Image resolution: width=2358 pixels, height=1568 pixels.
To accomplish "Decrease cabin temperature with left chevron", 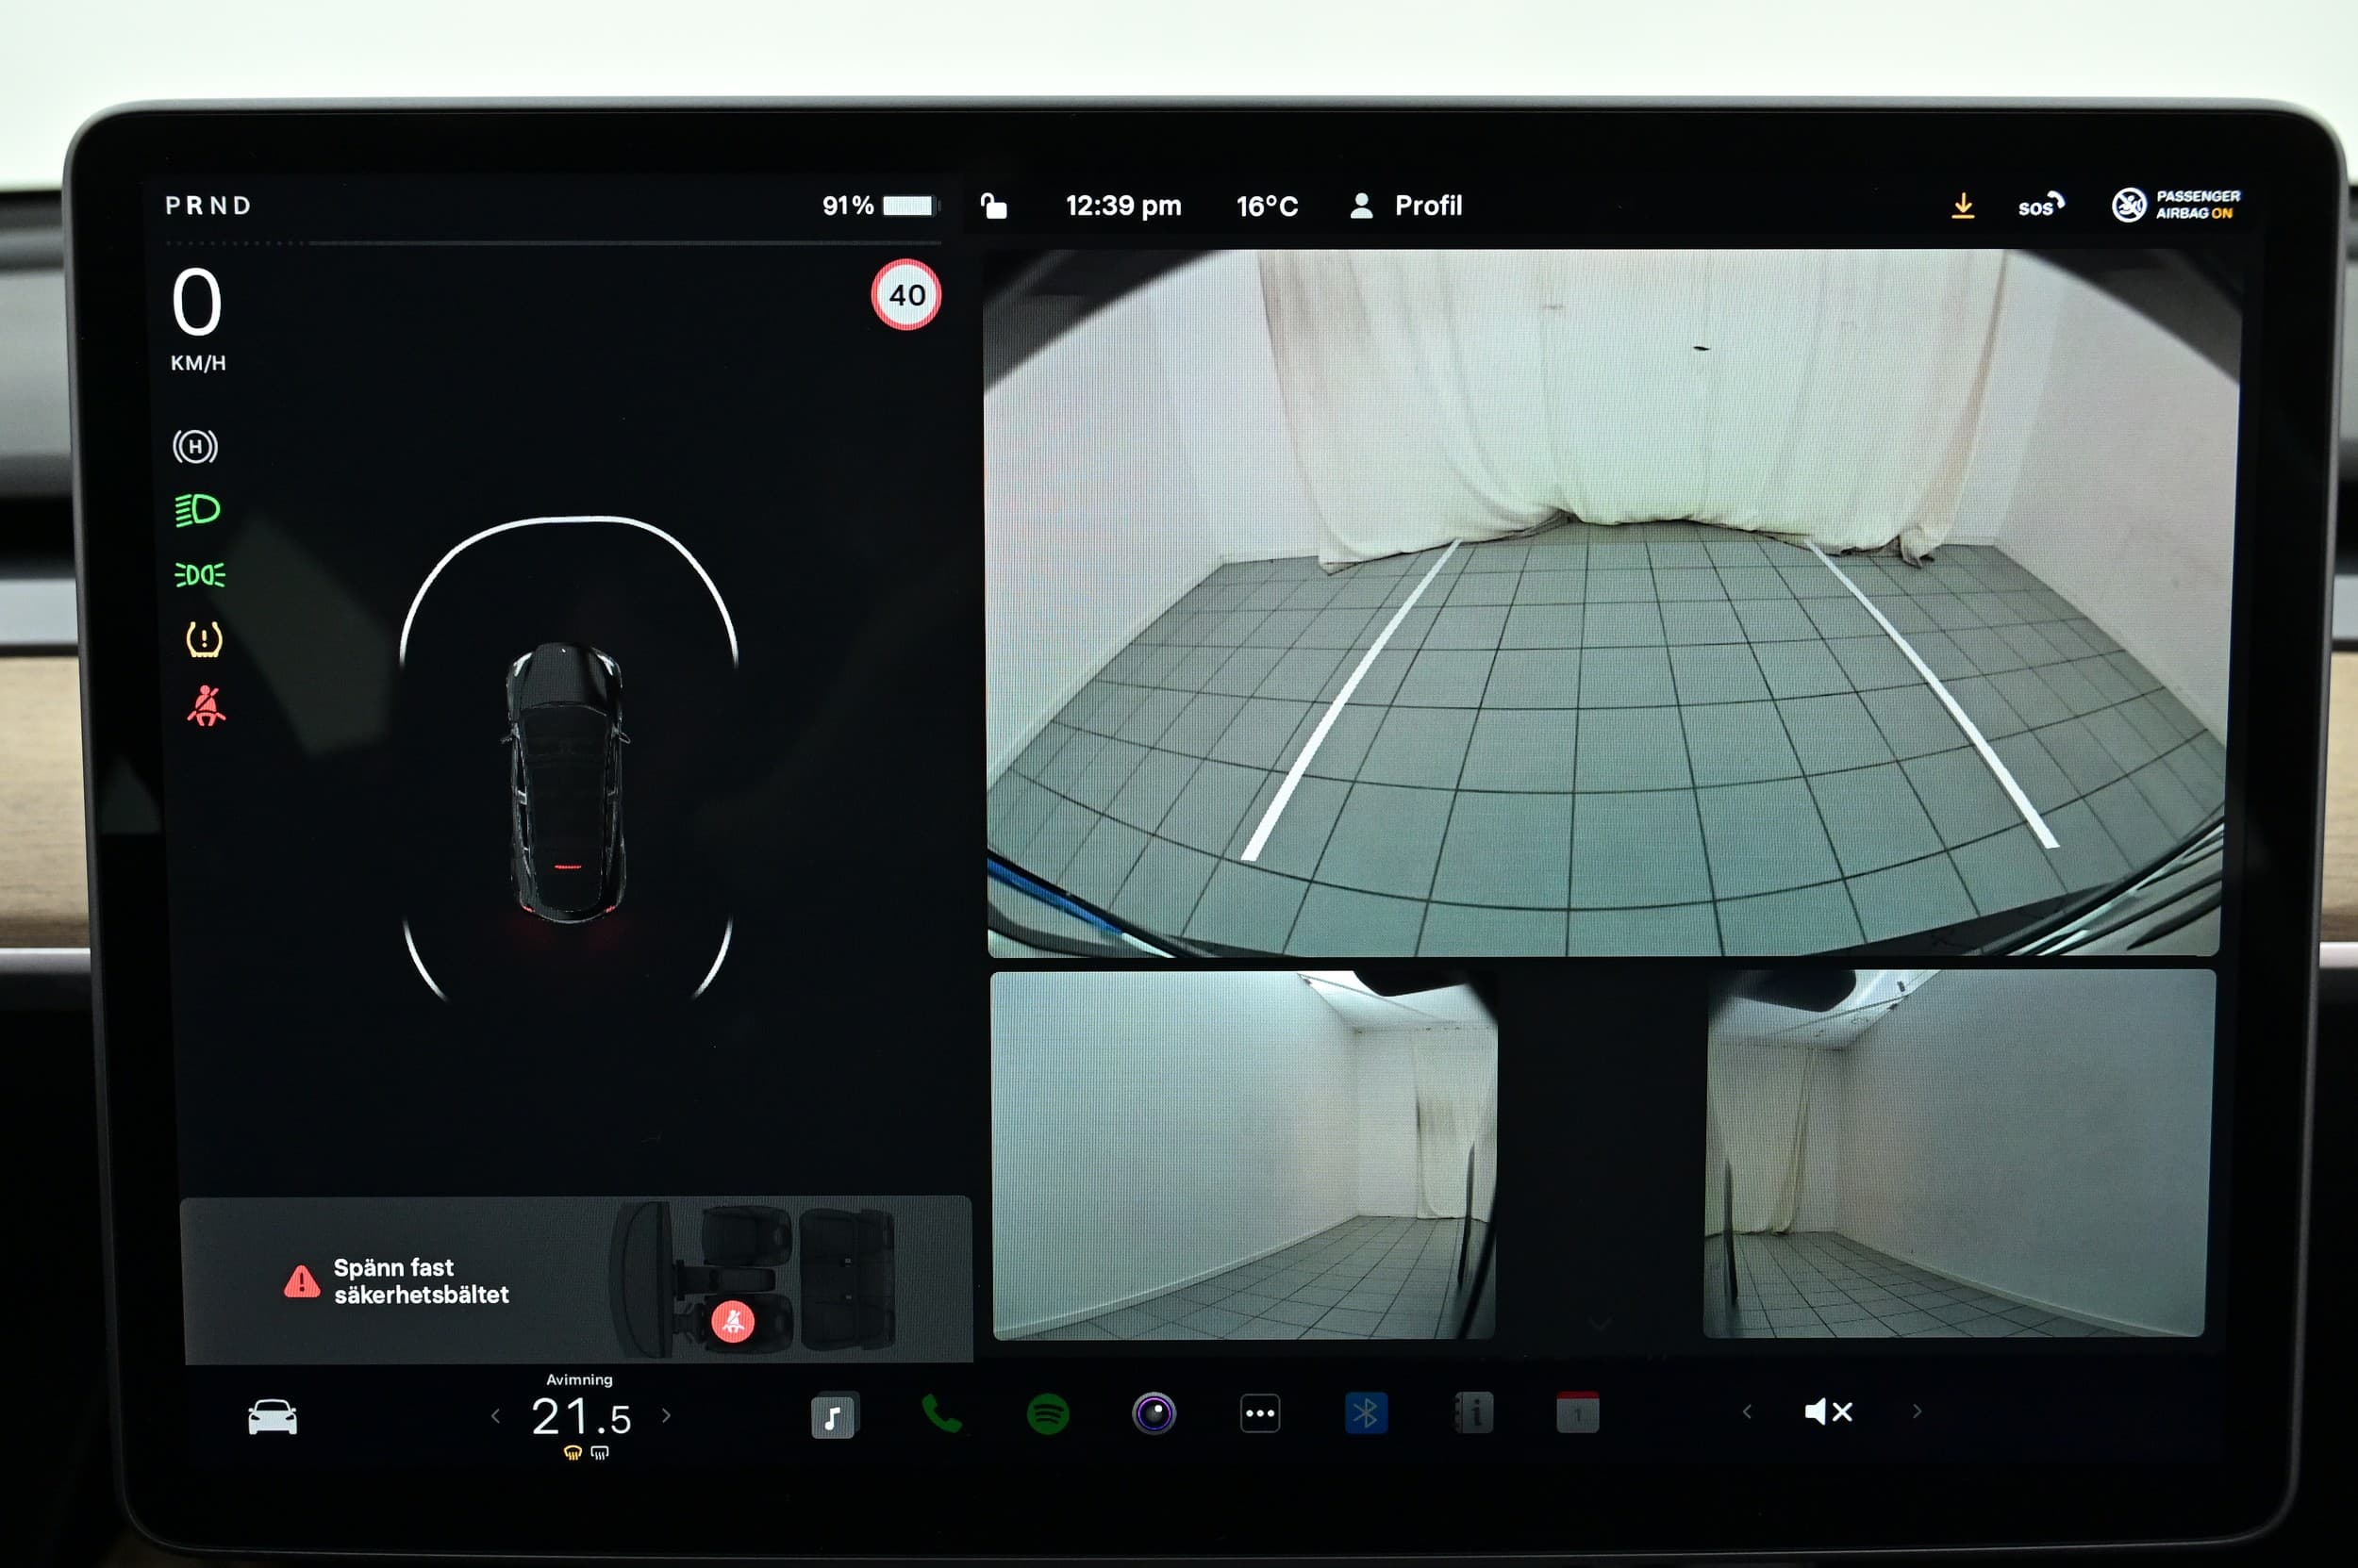I will tap(495, 1416).
